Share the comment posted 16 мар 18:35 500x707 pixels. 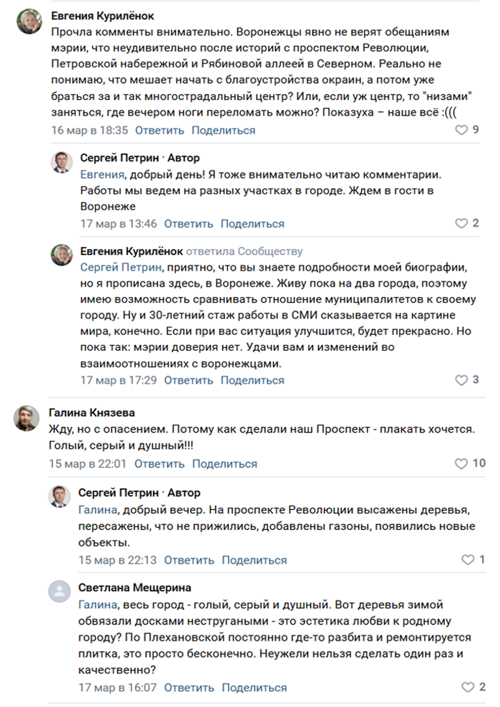click(x=224, y=130)
